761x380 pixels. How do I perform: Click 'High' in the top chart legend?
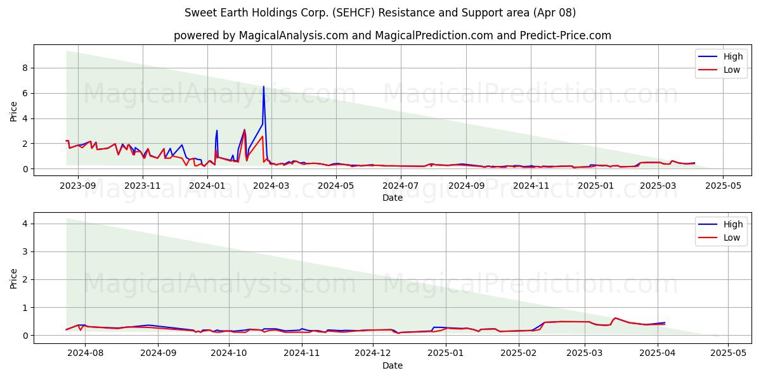coord(733,56)
